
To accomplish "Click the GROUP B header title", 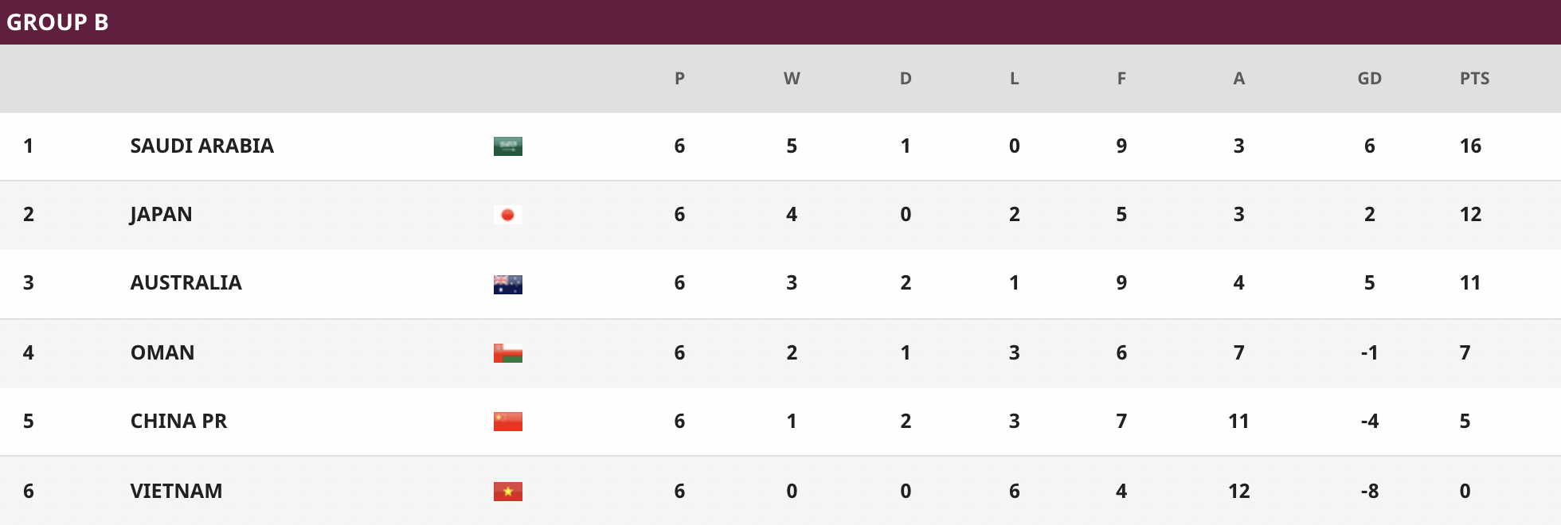I will (x=57, y=22).
